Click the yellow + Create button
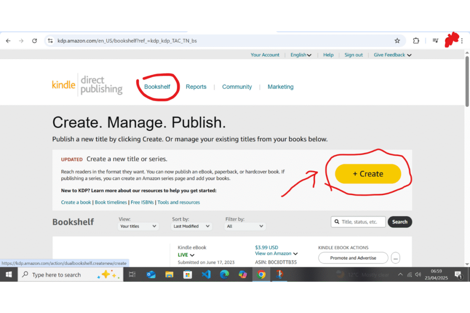 pyautogui.click(x=368, y=174)
